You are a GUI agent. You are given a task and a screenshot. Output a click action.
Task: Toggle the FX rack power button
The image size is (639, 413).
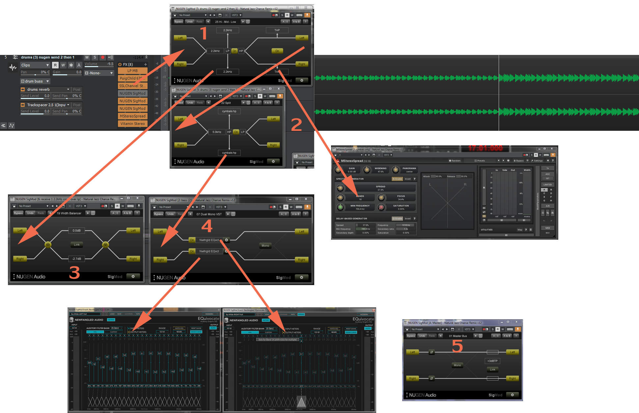[x=120, y=64]
